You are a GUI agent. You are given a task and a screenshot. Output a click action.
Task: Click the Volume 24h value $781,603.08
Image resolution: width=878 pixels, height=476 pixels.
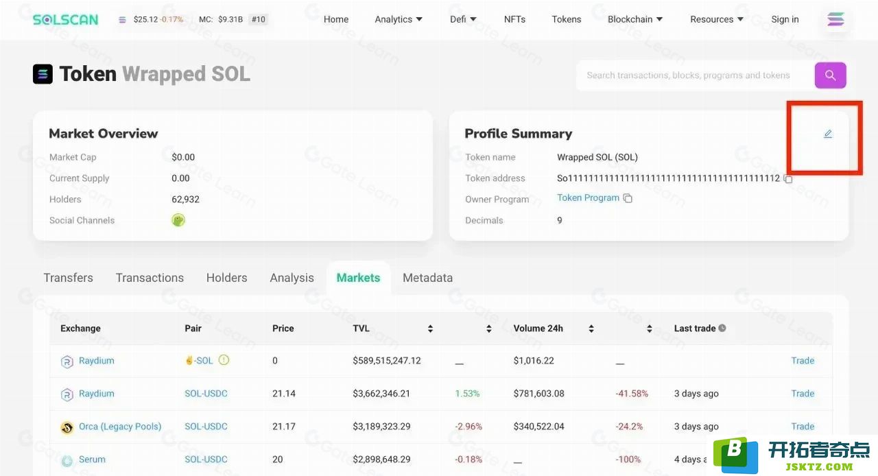[539, 394]
